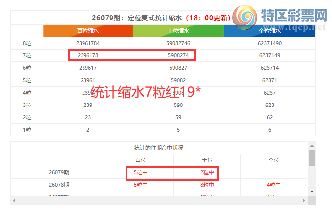Click the value 23961784 in 百位缩水

click(x=88, y=43)
